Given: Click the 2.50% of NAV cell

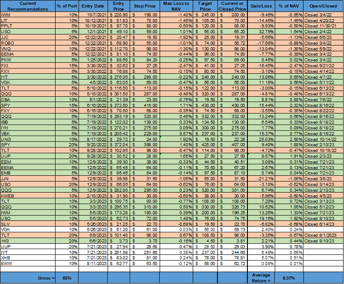Looking at the screenshot, I should (x=289, y=139).
